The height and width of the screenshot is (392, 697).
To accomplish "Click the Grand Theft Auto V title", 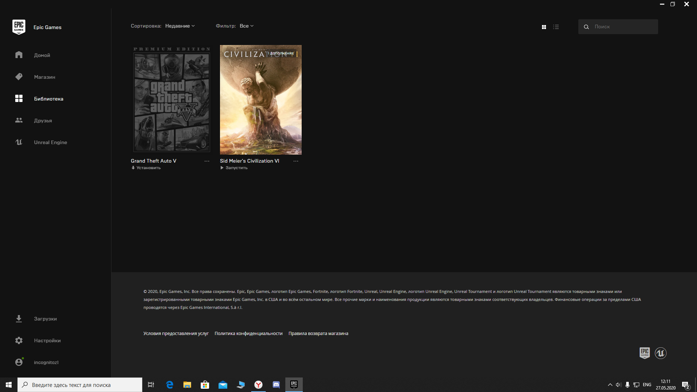I will (x=154, y=161).
